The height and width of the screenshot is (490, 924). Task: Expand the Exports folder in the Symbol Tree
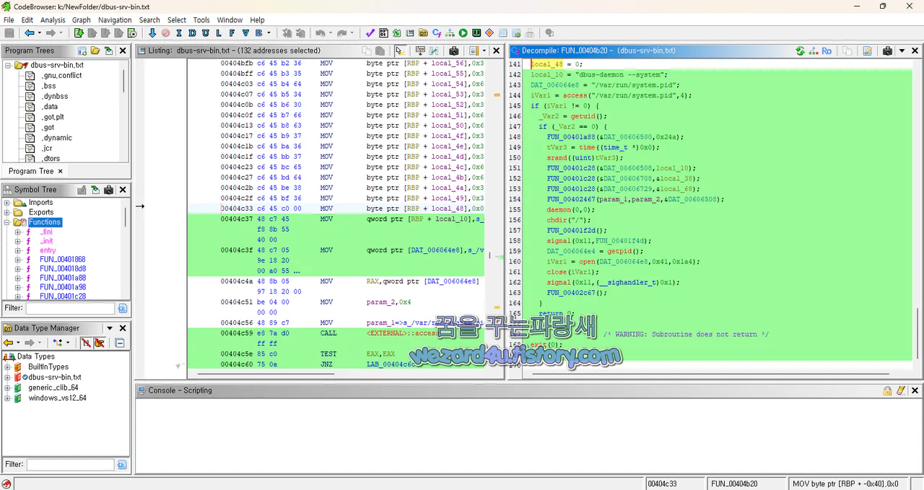tap(7, 212)
